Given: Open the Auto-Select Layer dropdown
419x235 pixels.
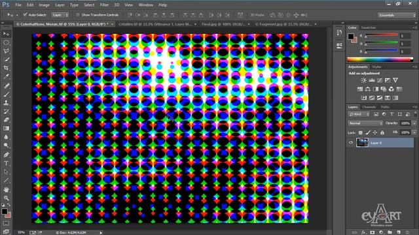Looking at the screenshot, I should 60,15.
